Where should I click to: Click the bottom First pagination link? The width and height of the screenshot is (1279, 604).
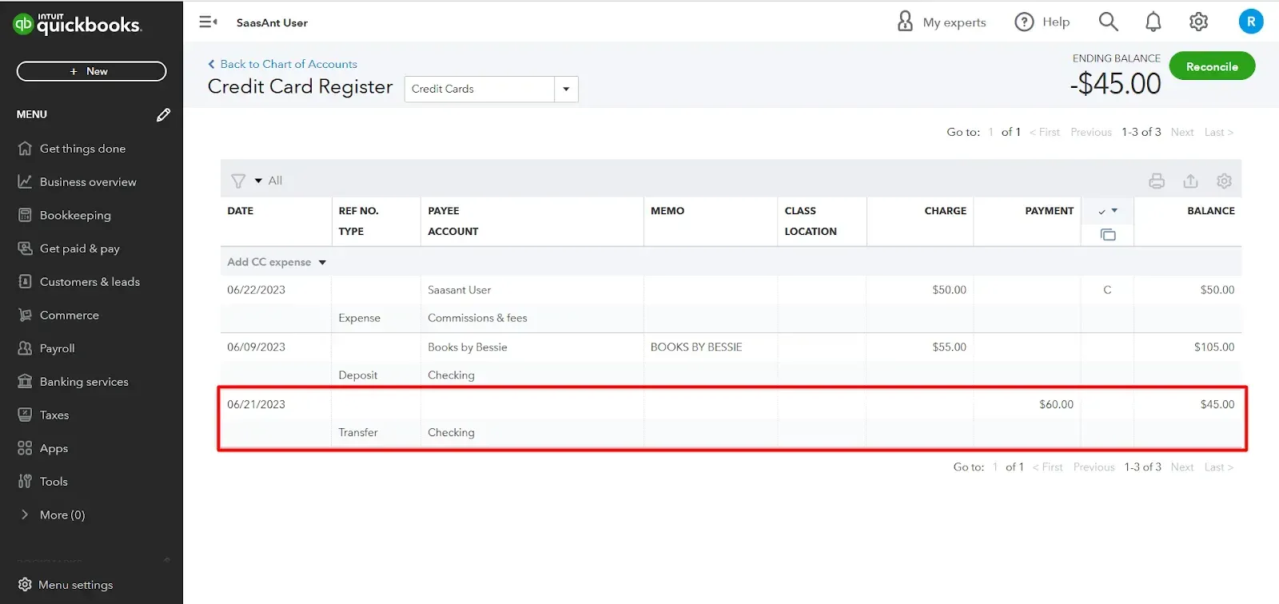coord(1048,467)
